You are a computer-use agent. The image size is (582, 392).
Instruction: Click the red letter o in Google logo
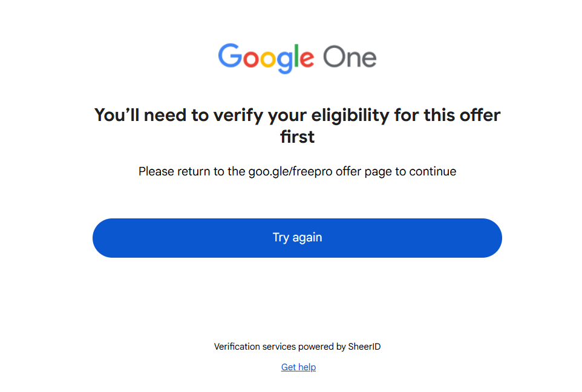251,59
